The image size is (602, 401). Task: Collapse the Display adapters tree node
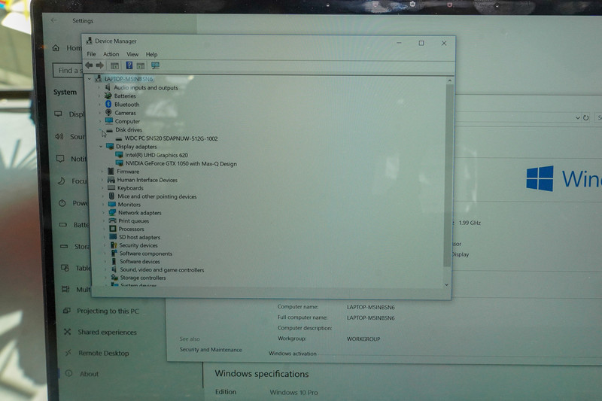101,147
